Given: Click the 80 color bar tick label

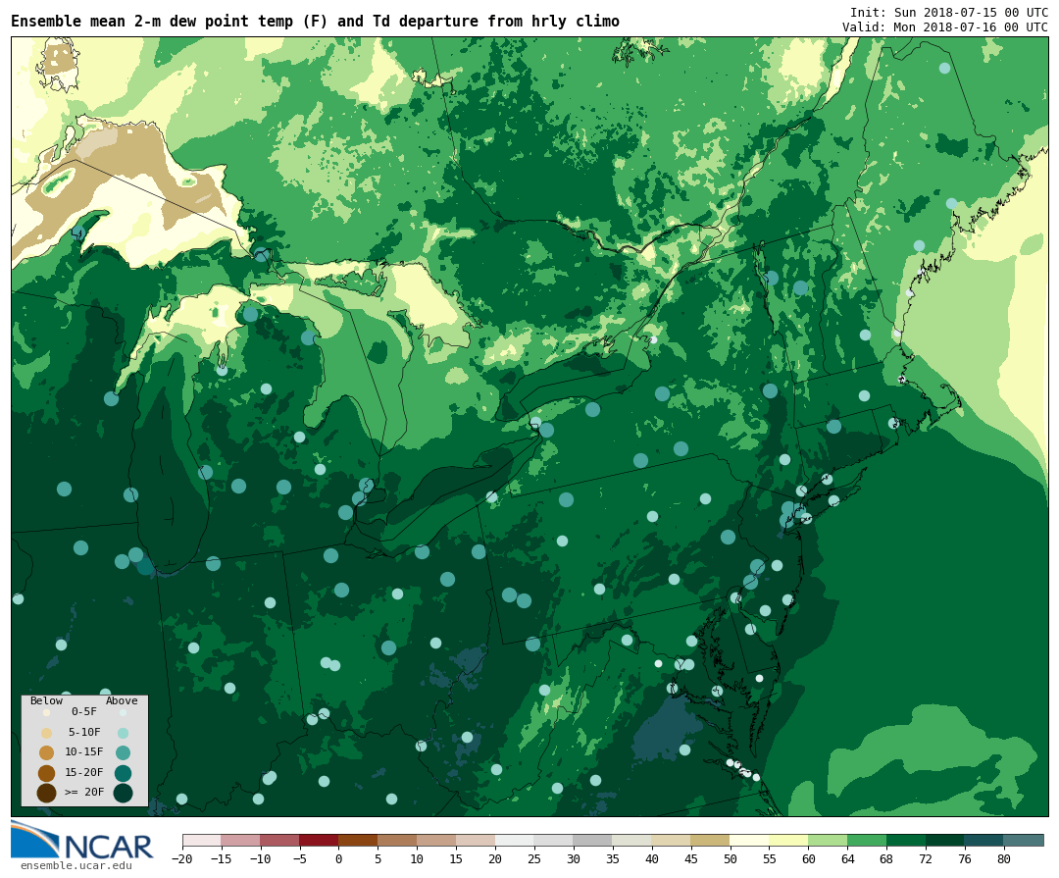Looking at the screenshot, I should coord(1004,859).
